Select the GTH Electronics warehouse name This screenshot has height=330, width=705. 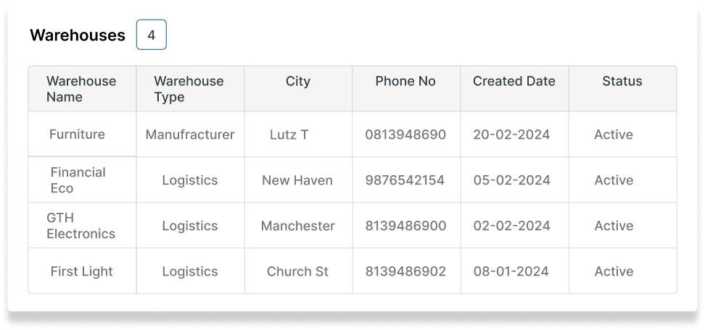click(81, 226)
